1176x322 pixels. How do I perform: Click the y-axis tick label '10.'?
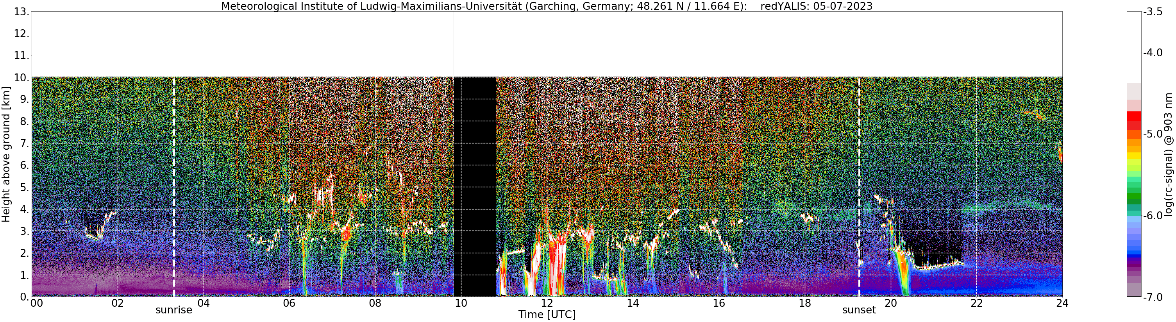[x=21, y=78]
